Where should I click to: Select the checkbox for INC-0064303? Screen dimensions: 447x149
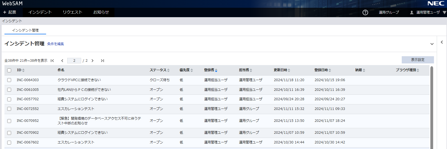pyautogui.click(x=9, y=80)
